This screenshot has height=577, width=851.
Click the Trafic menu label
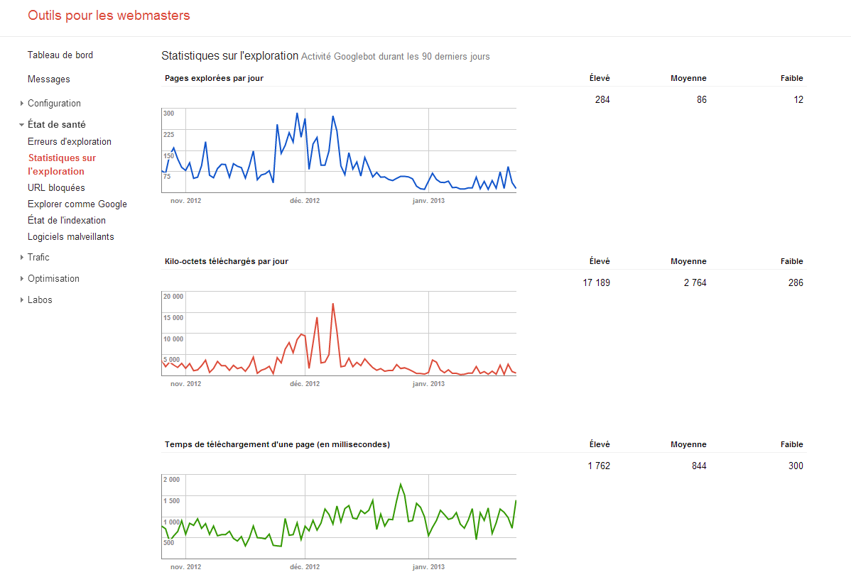click(x=38, y=258)
